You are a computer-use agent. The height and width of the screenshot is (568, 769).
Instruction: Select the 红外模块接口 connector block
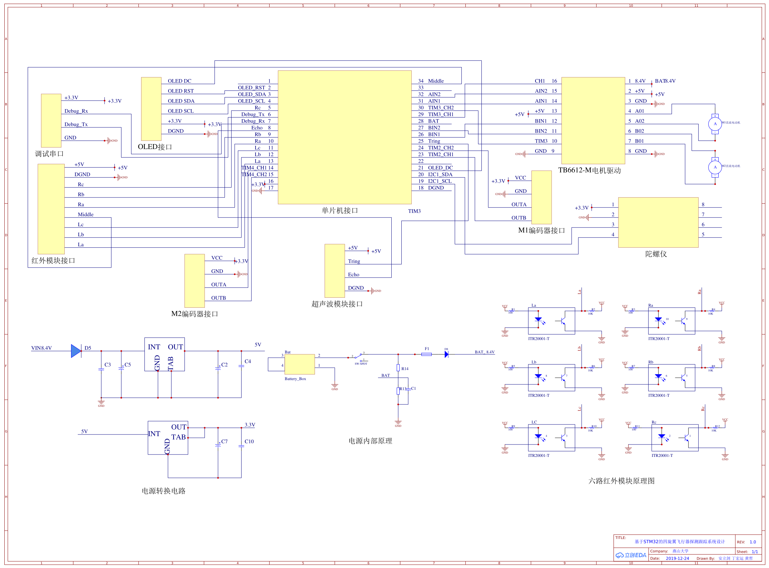pos(51,209)
